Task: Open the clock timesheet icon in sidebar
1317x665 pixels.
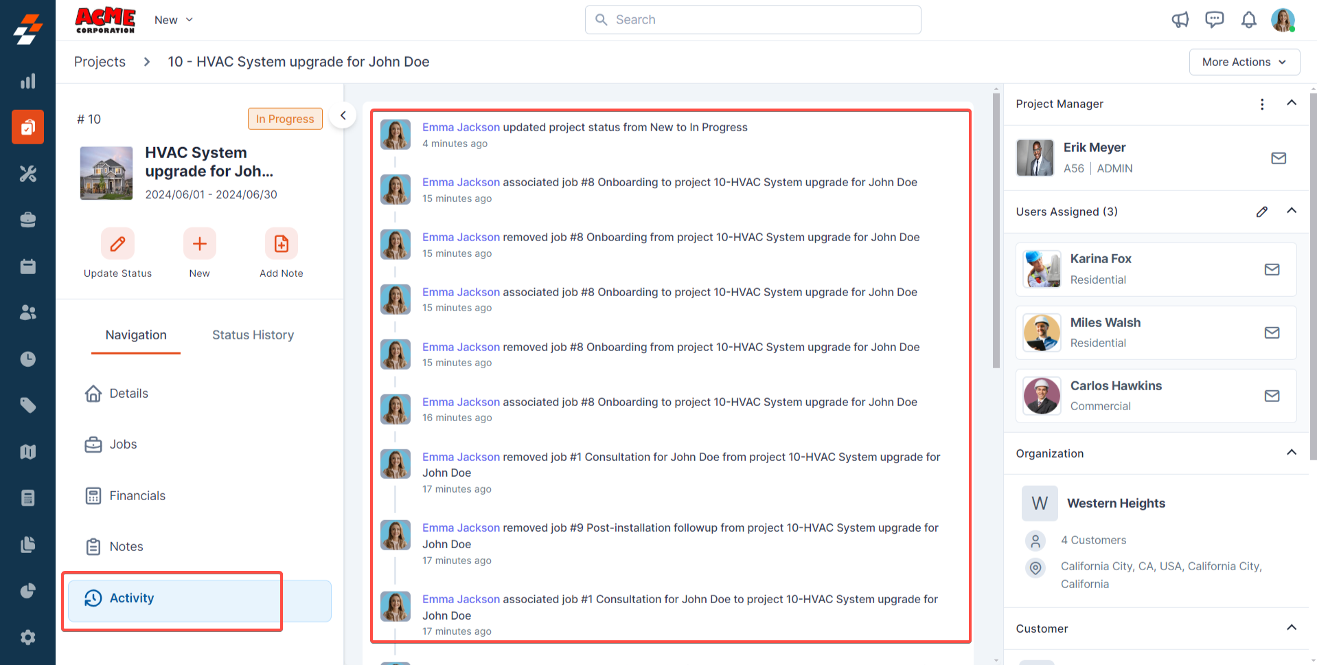Action: click(x=27, y=359)
